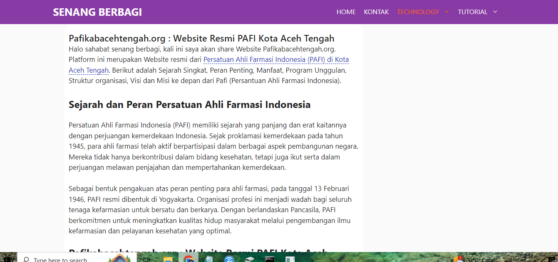Open the blue circular arrows taskbar icon
The image size is (558, 262).
229,259
